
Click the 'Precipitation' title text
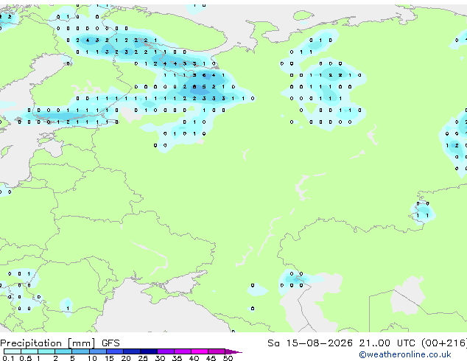click(x=31, y=343)
